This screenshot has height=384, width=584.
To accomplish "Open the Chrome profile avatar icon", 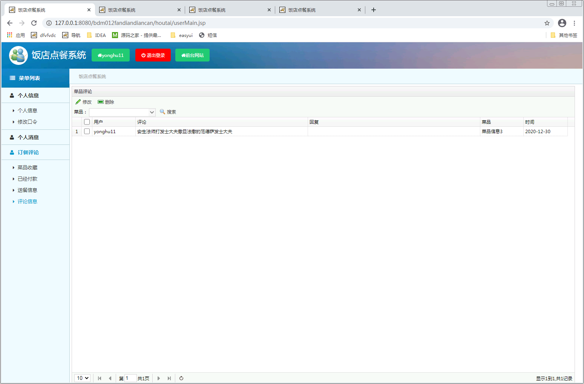I will point(562,23).
